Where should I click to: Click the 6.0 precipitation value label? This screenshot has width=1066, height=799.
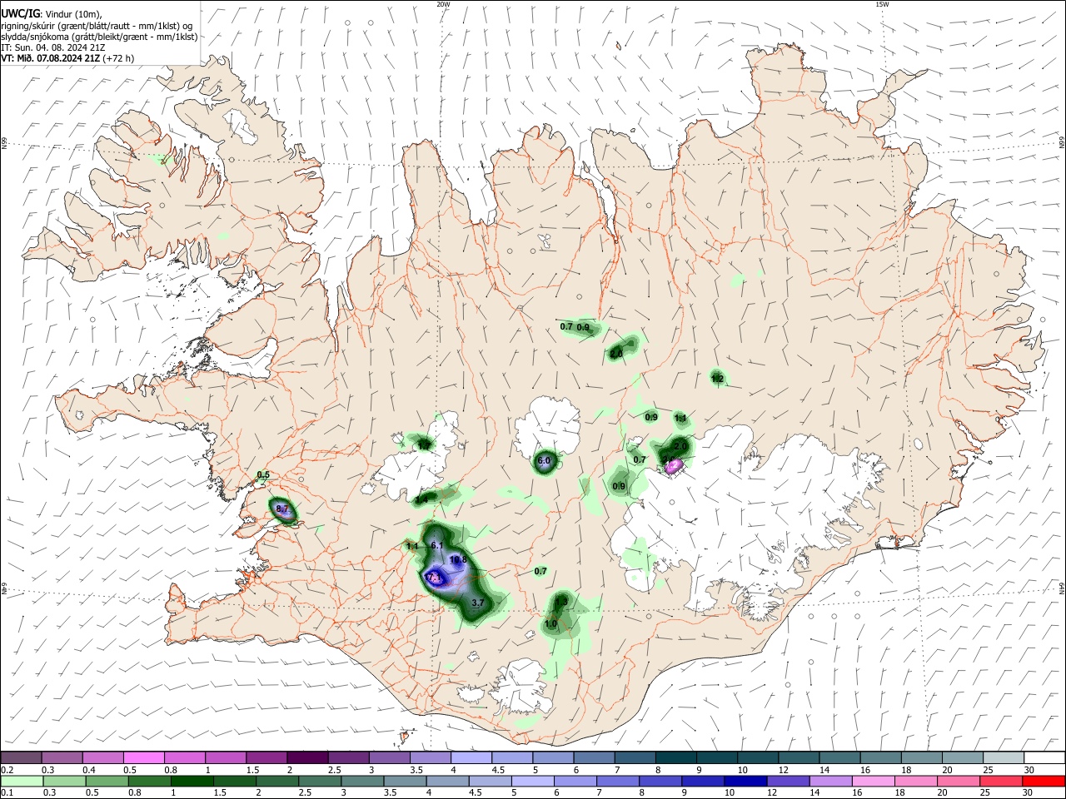click(545, 460)
